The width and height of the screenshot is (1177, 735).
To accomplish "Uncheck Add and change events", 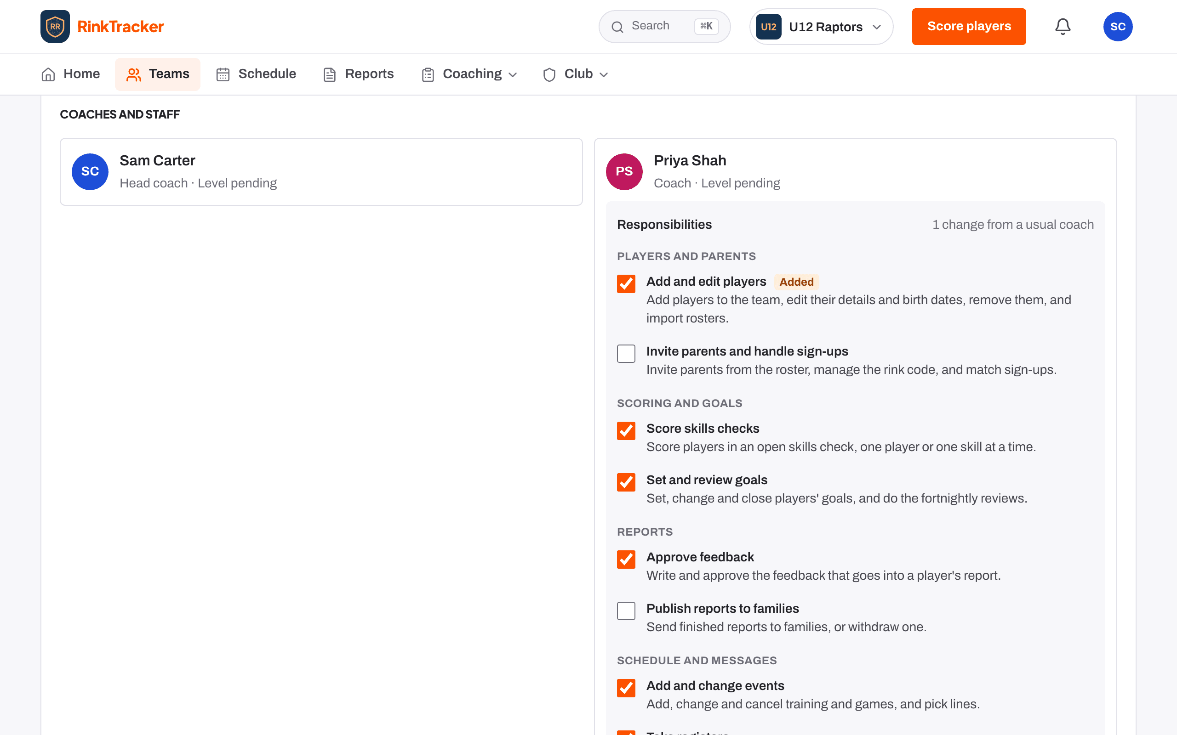I will click(x=626, y=688).
